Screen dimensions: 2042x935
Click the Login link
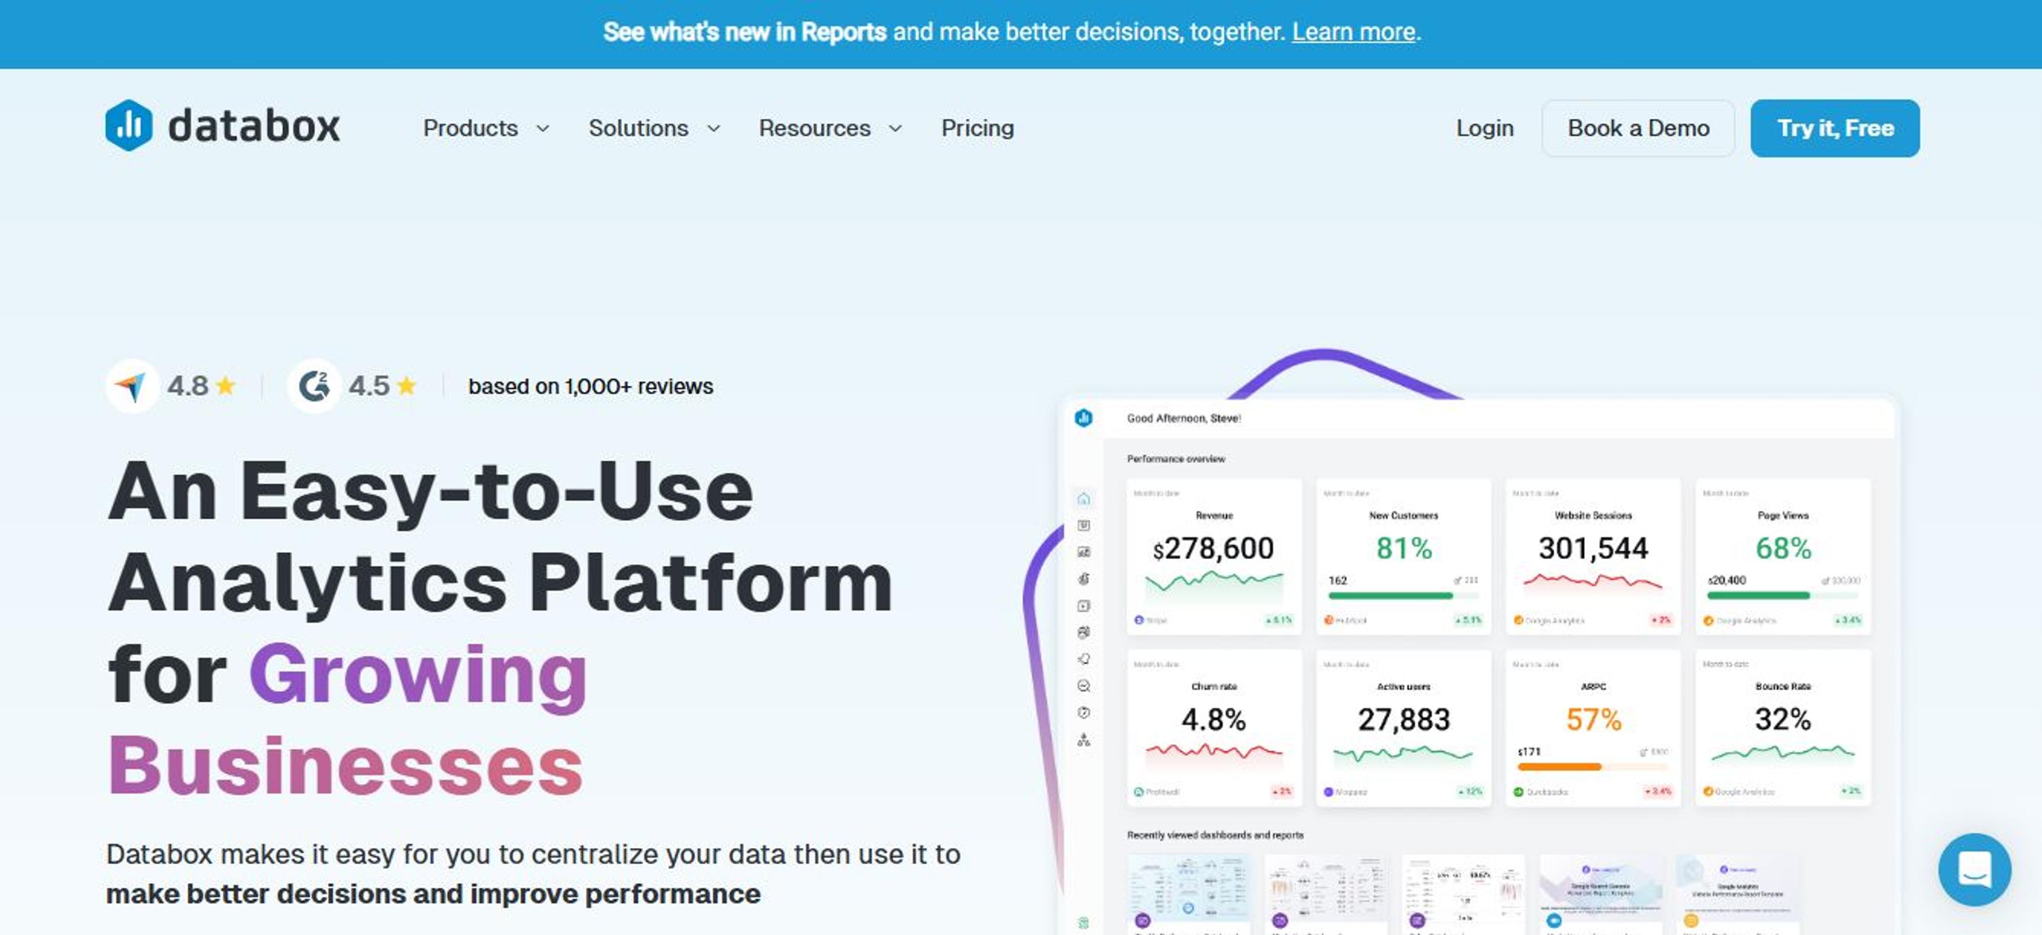click(1485, 128)
